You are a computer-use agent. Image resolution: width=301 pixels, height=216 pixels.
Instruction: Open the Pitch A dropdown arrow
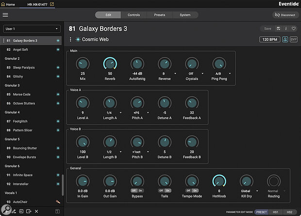point(148,113)
